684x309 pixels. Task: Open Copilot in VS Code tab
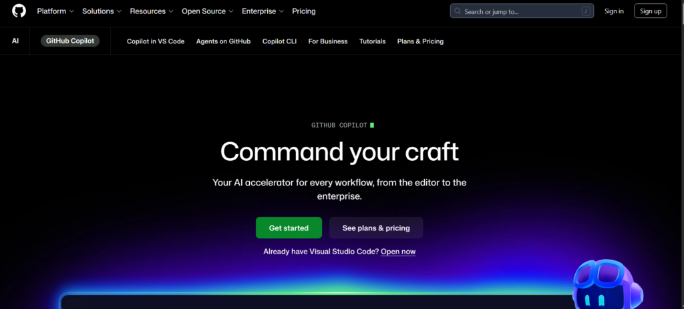pyautogui.click(x=156, y=41)
